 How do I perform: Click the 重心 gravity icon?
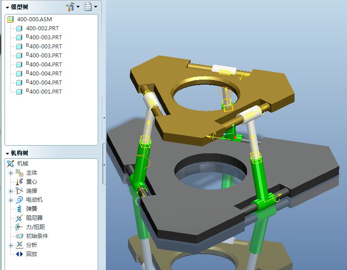[x=19, y=182]
